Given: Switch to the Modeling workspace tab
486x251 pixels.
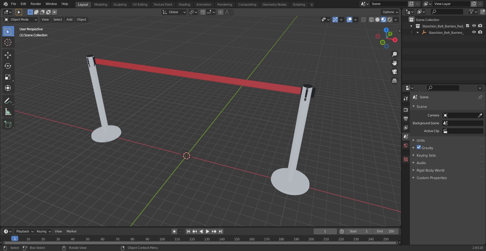Looking at the screenshot, I should [101, 5].
